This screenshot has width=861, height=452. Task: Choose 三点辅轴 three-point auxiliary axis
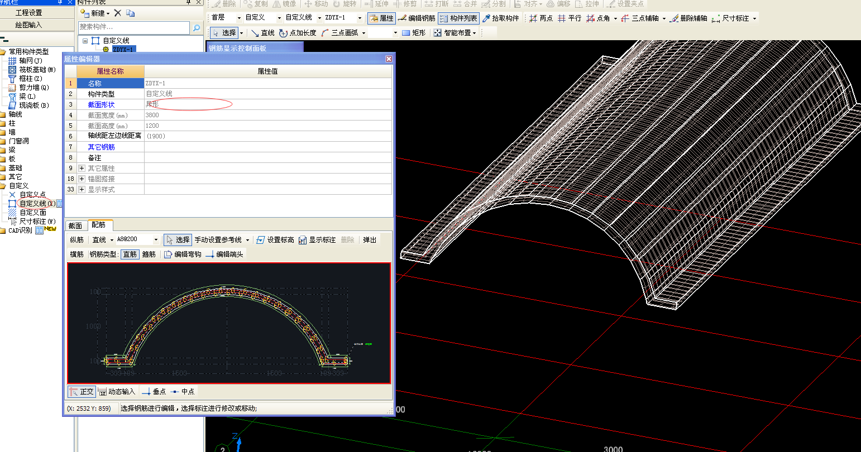click(640, 18)
